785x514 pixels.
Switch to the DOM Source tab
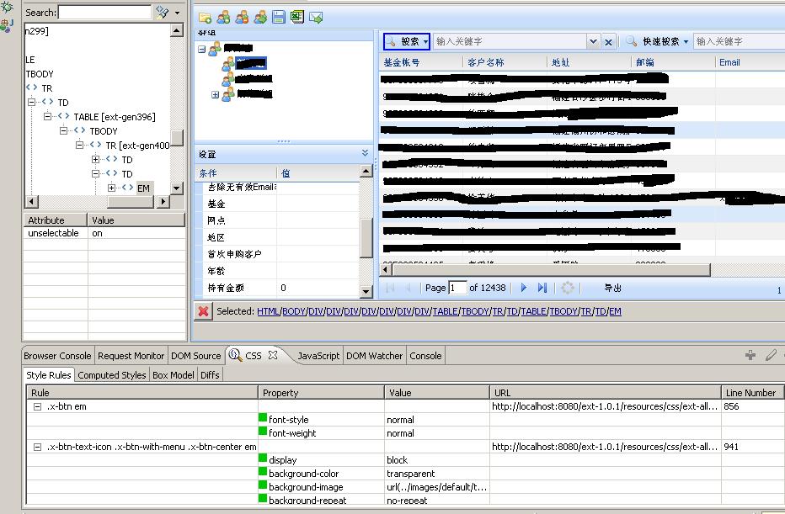[x=195, y=356]
